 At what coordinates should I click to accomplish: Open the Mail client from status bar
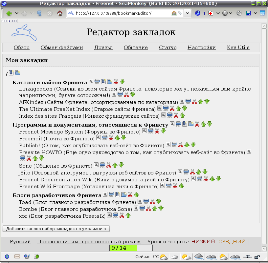tap(17, 256)
